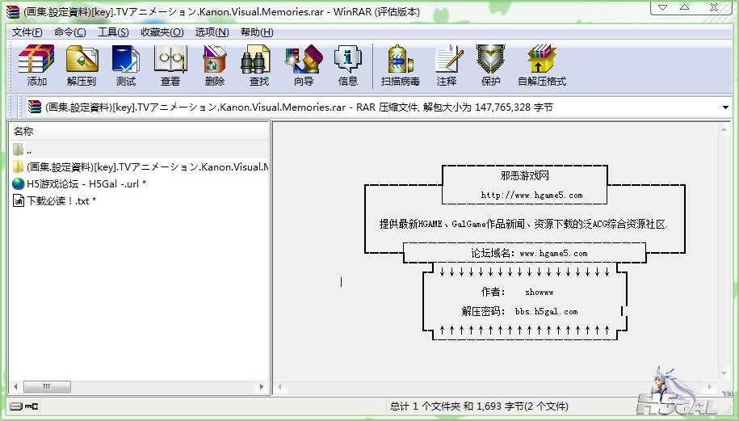This screenshot has height=421, width=739.
Task: Click author name 'showww' in comment
Action: click(x=540, y=293)
